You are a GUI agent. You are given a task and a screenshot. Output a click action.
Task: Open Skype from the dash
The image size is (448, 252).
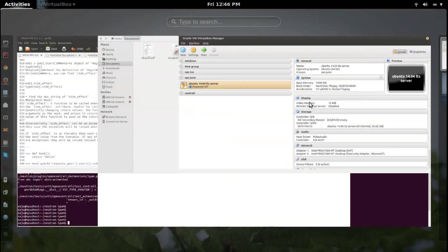(x=5, y=155)
